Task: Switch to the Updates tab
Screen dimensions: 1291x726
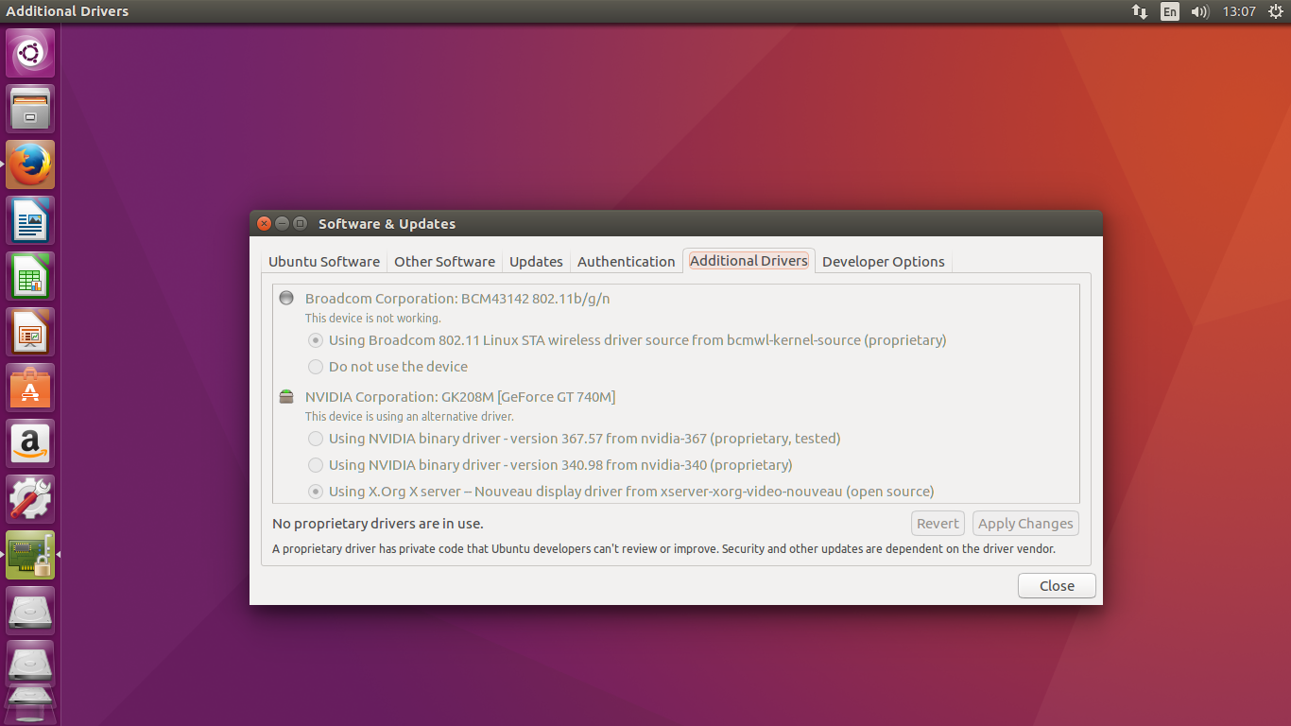Action: [x=536, y=262]
